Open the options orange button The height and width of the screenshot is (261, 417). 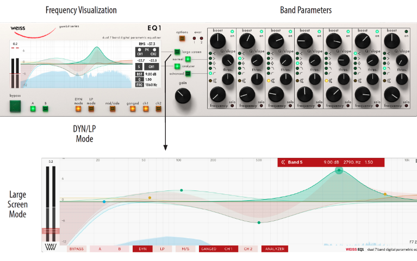[x=182, y=39]
